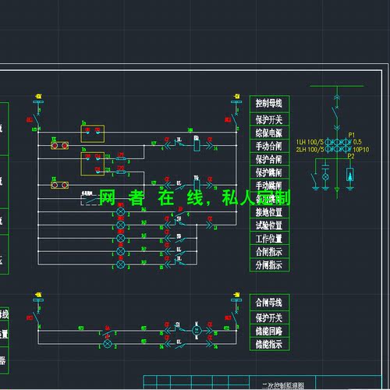
Task: Click the motor symbol in the 储能回路 circuit
Action: (x=197, y=331)
